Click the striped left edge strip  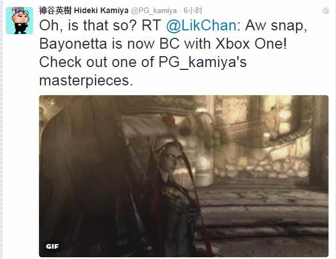[2, 129]
